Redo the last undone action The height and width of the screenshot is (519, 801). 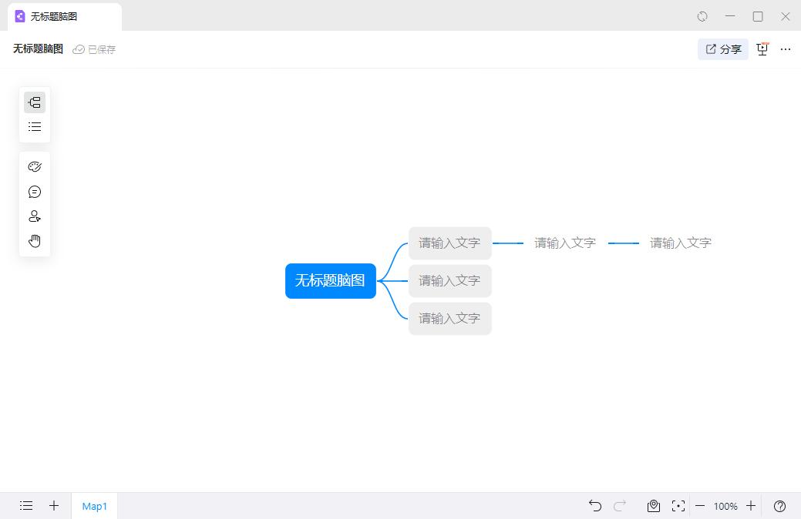coord(620,506)
